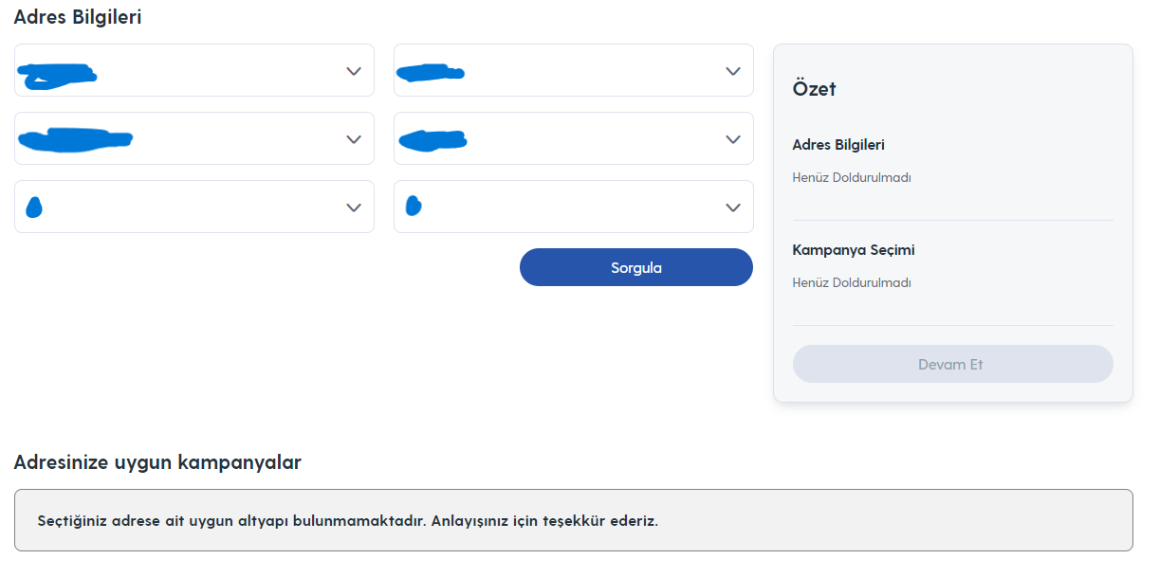Click chevron icon in bottom-left address dropdown

pos(354,207)
